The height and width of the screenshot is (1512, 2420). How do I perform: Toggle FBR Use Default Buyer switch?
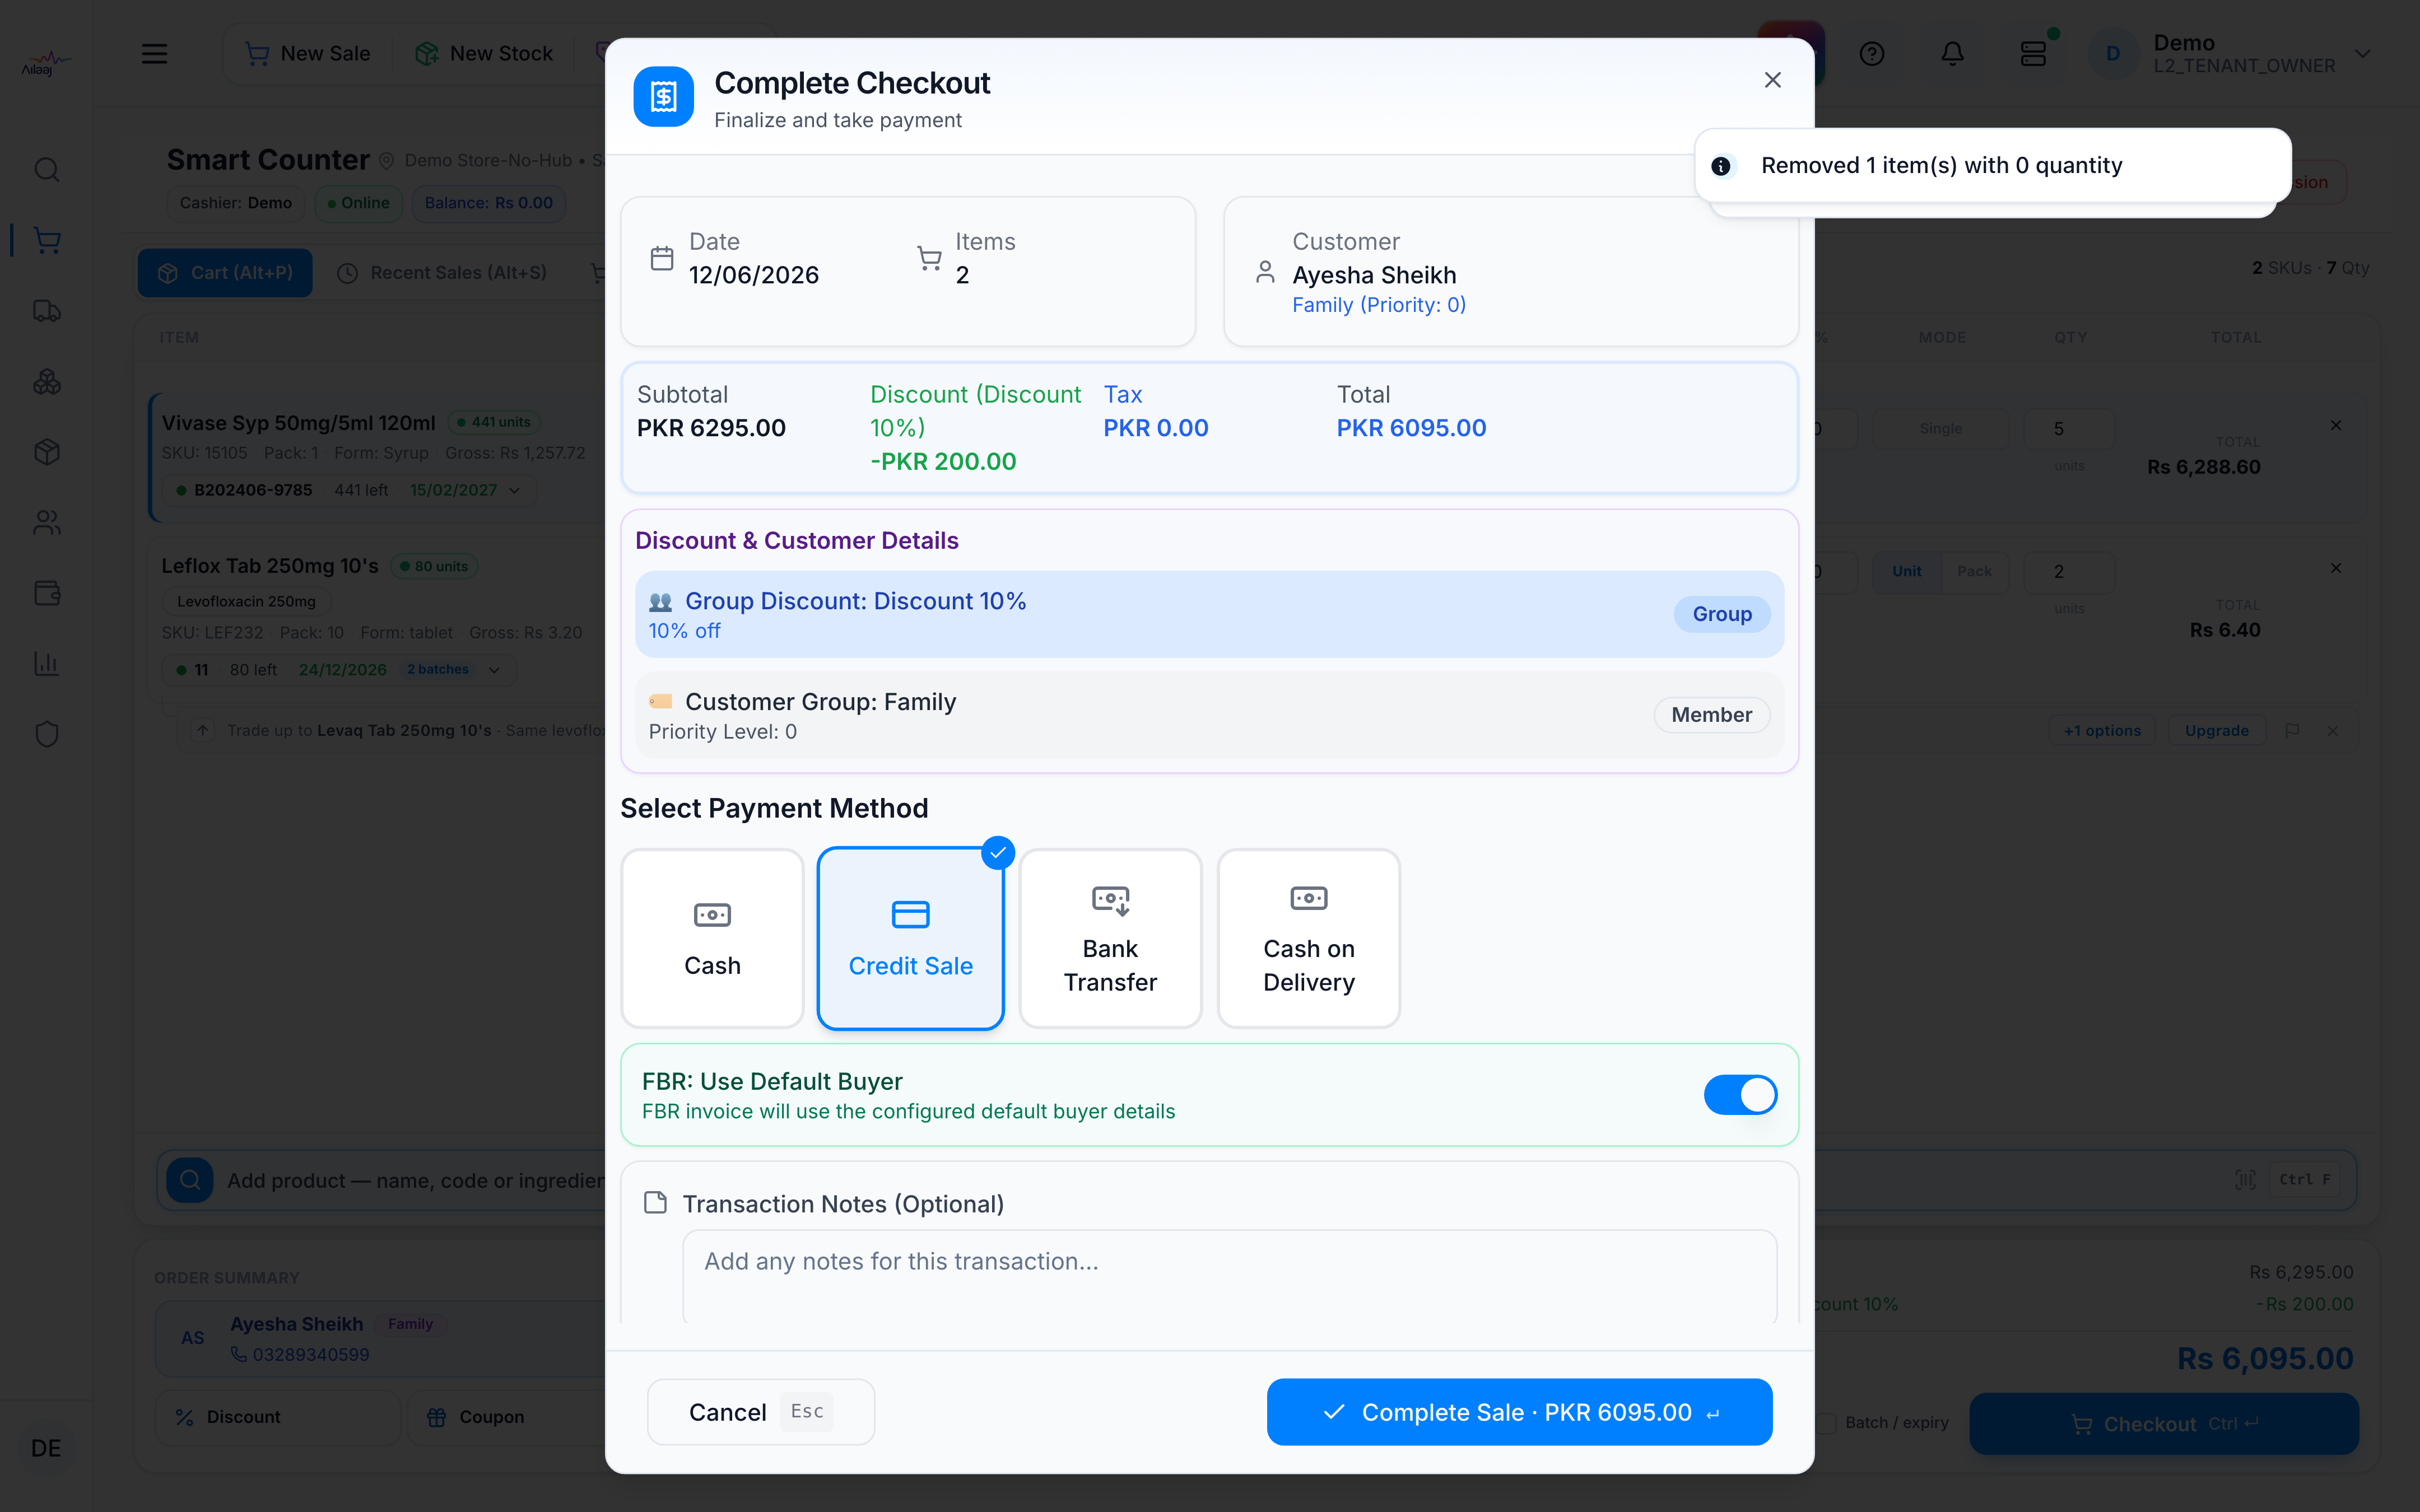click(x=1740, y=1095)
